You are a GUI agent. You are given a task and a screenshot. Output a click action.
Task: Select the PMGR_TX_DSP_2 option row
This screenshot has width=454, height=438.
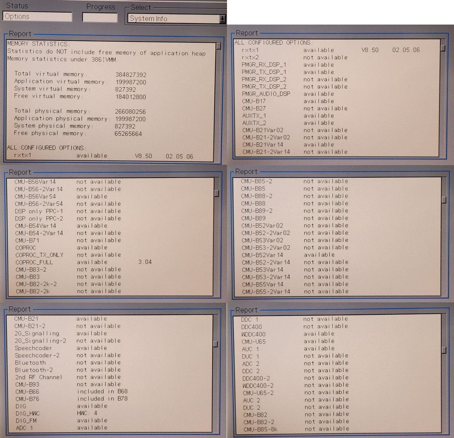[x=295, y=87]
